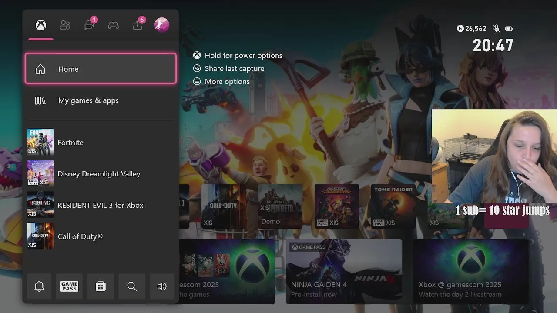Click the muted microphone status icon

[x=496, y=29]
